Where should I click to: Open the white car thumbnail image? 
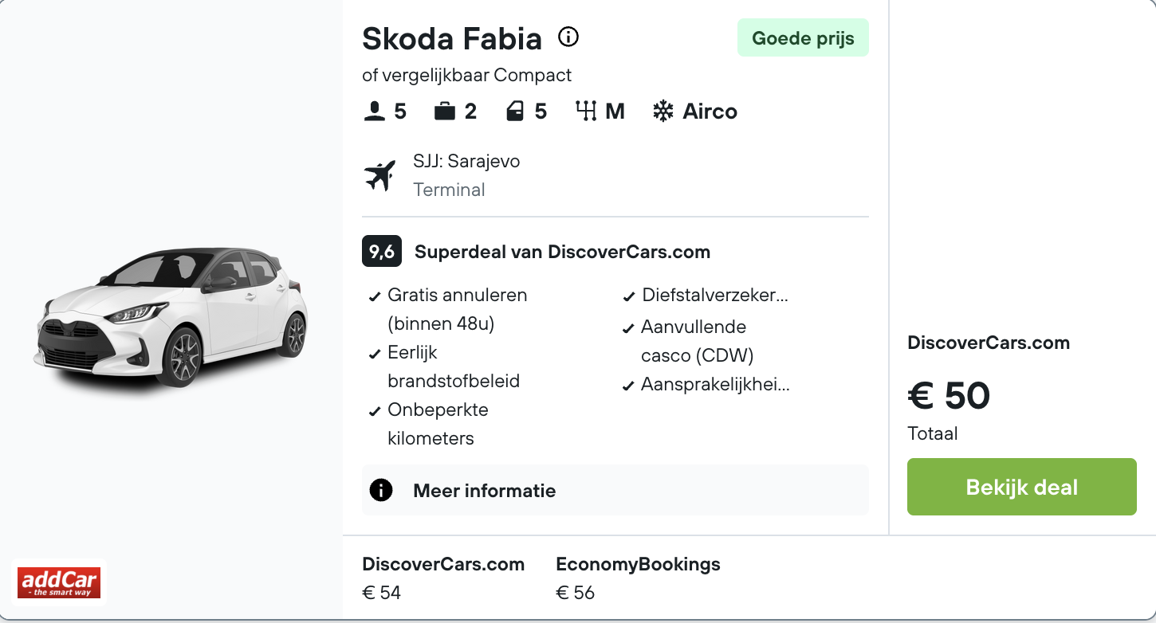coord(171,319)
